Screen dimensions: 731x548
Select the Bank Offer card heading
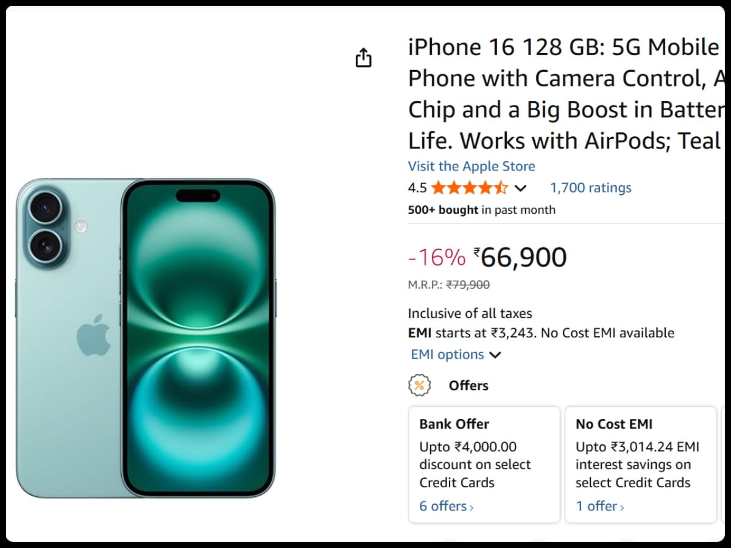point(454,424)
